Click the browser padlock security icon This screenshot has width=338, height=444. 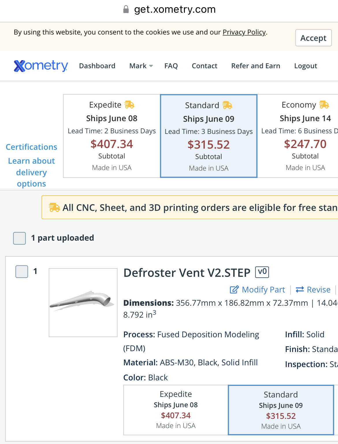[x=126, y=9]
